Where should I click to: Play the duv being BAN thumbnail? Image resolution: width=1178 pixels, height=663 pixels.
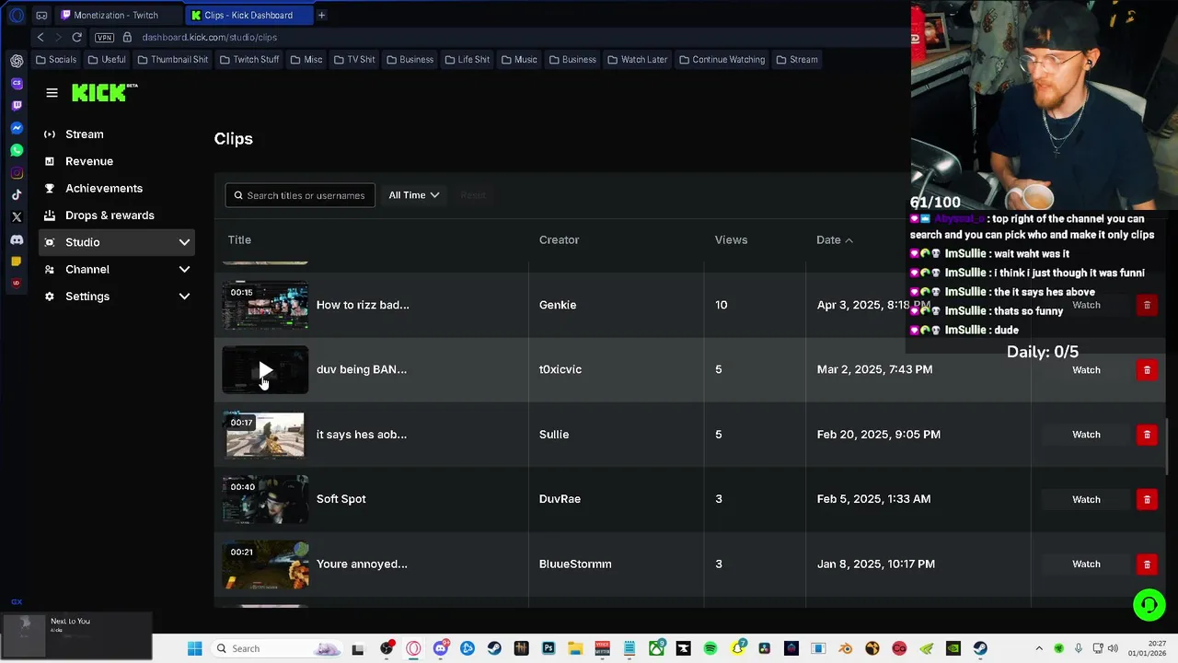265,370
